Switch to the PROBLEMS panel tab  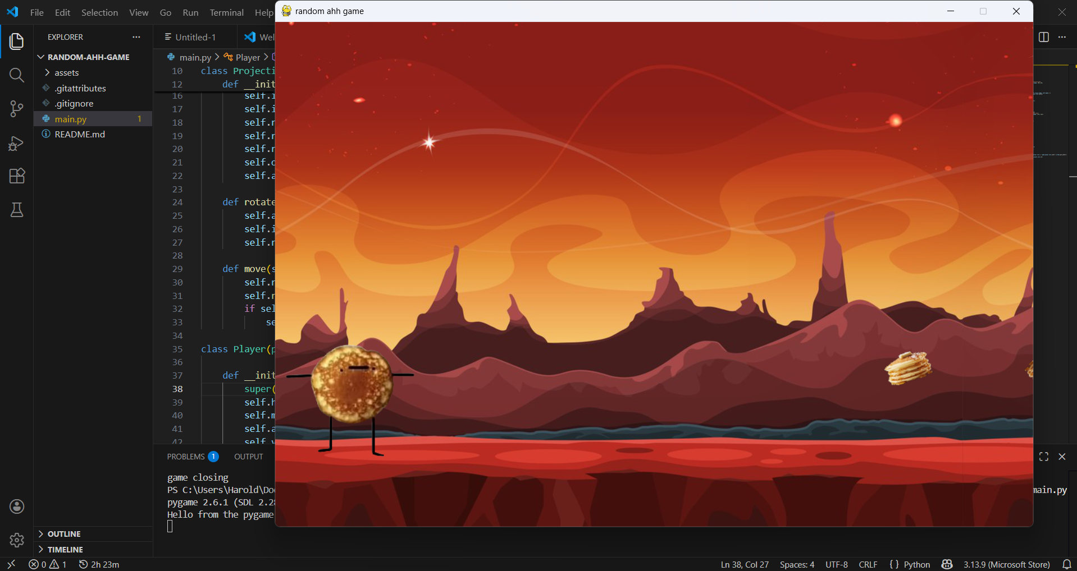tap(186, 457)
